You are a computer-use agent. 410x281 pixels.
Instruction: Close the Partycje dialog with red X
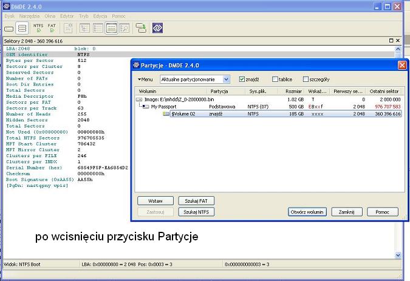click(x=402, y=65)
